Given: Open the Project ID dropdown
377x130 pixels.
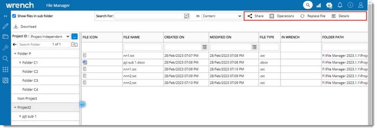Looking at the screenshot, I should 50,36.
